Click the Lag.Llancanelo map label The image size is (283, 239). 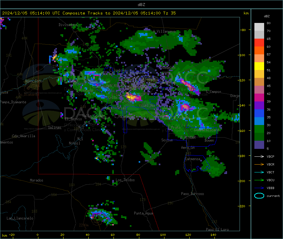[20, 218]
